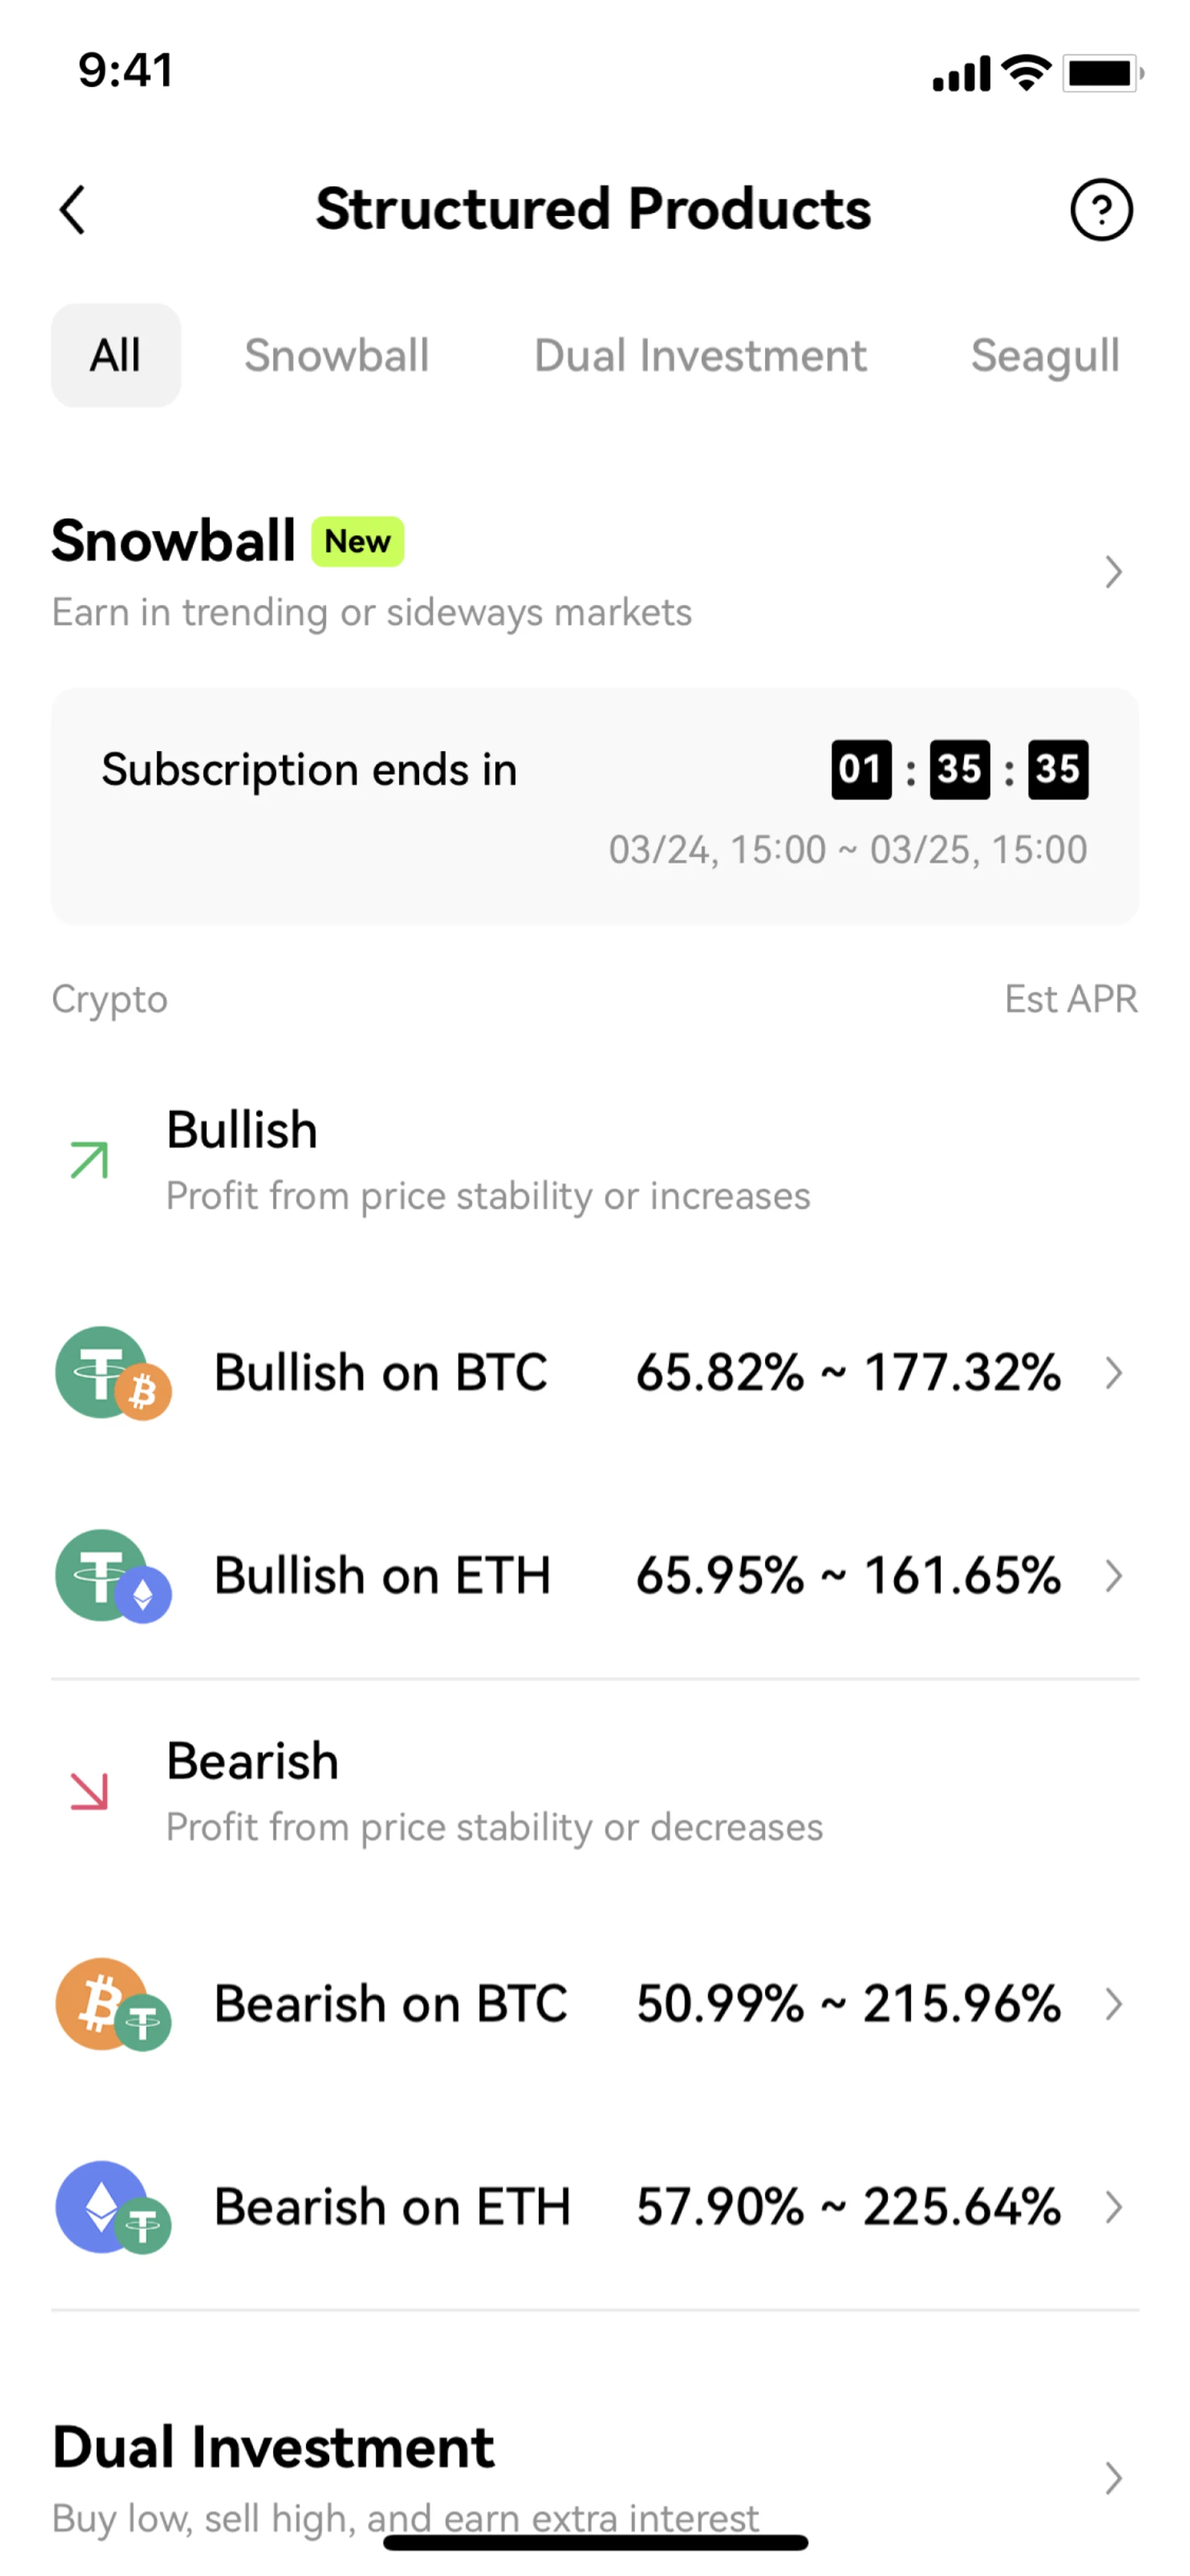Open the Bullish on ETH product
This screenshot has height=2576, width=1190.
[x=383, y=1576]
